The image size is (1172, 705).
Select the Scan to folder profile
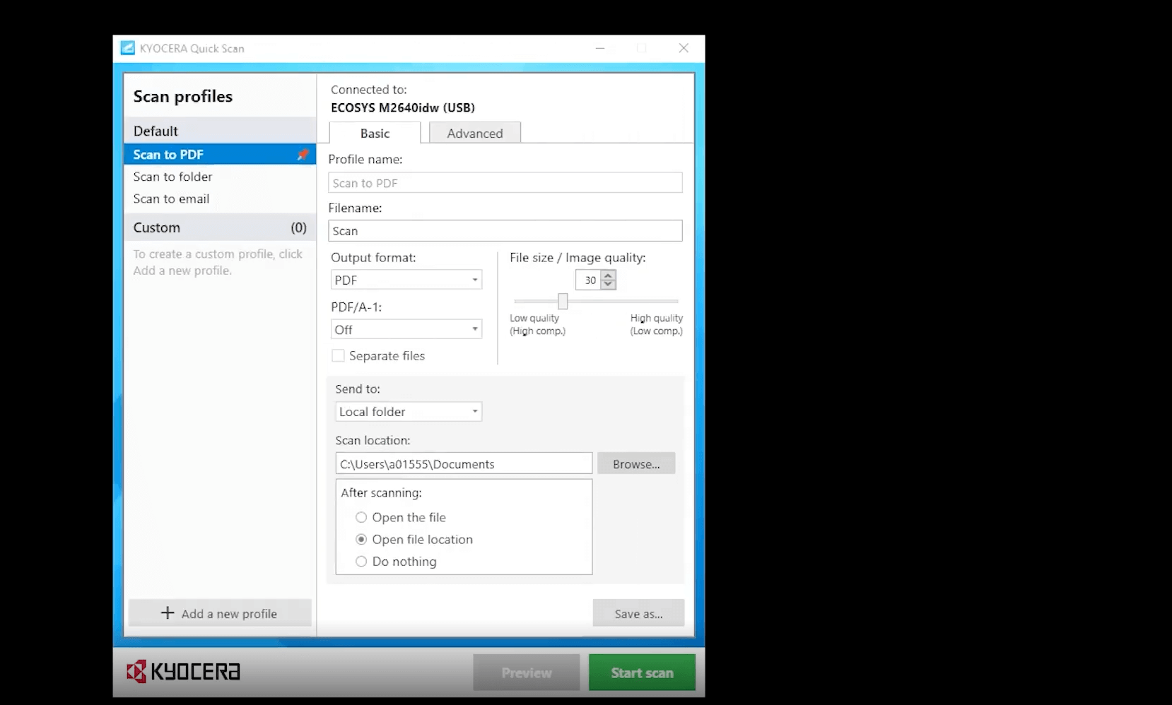pos(172,177)
